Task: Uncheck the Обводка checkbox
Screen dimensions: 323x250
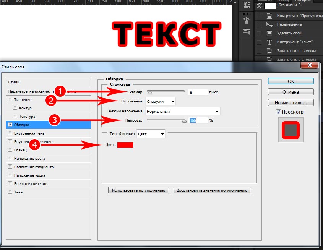Action: tap(10, 125)
